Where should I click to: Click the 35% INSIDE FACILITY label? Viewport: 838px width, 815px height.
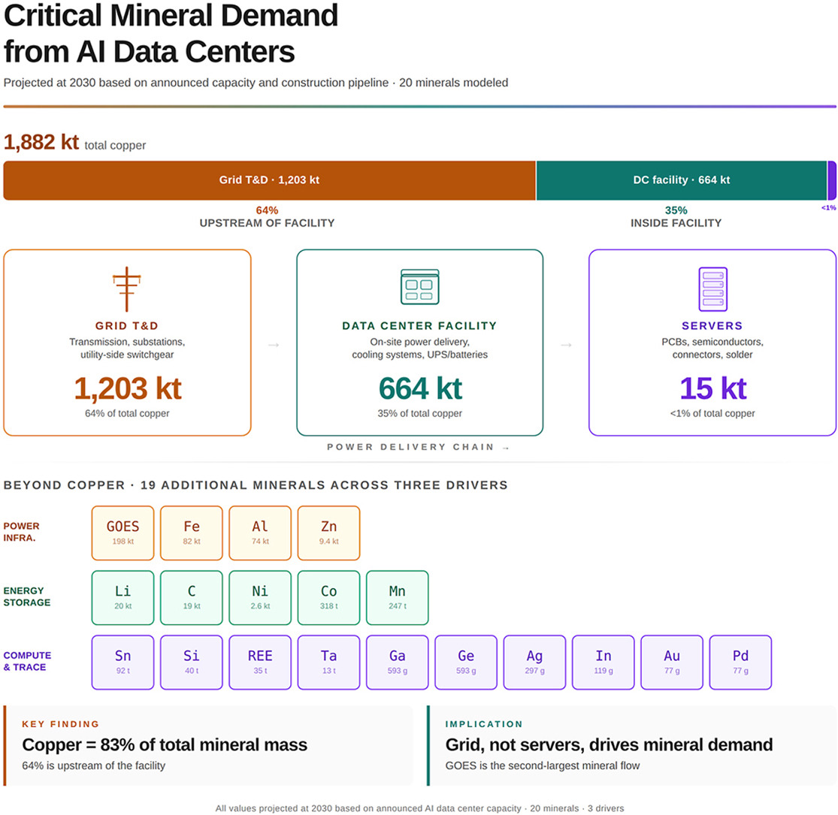(676, 217)
